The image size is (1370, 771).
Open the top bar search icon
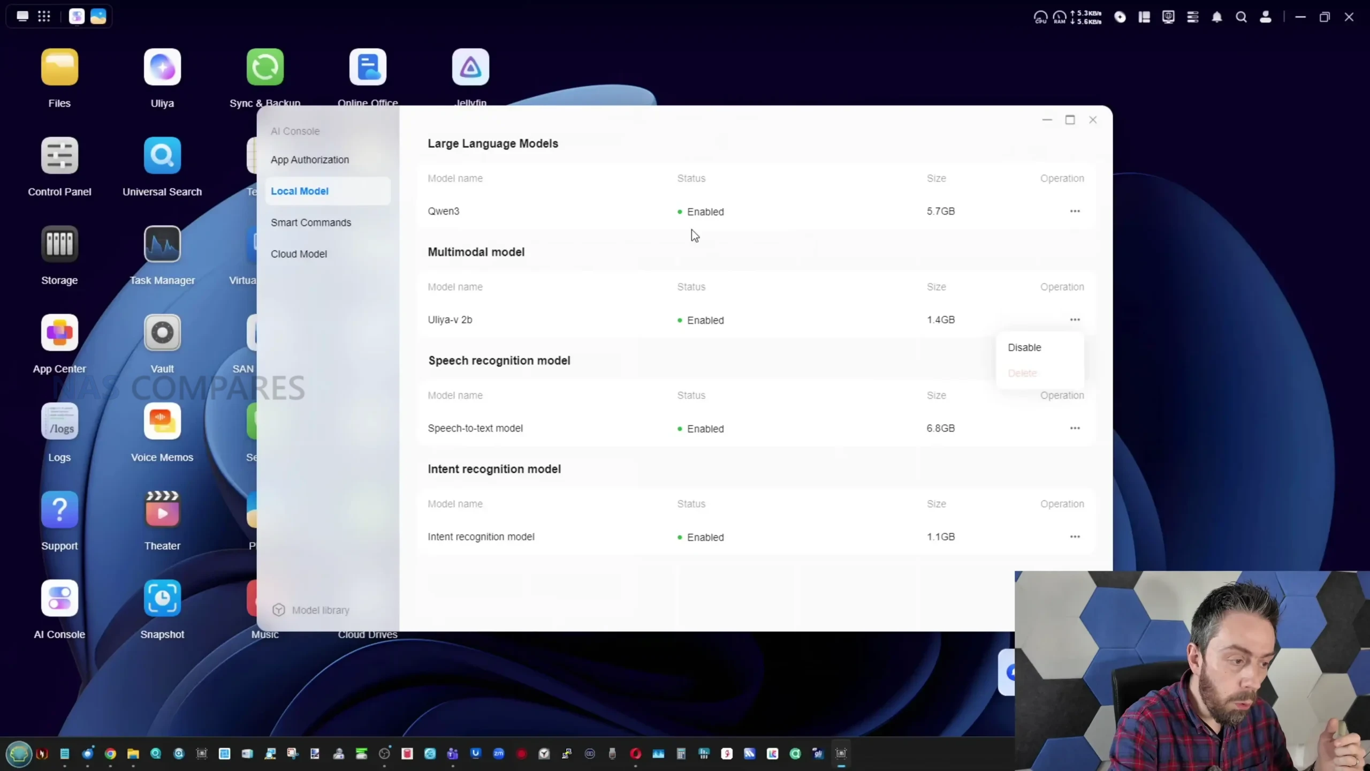point(1241,17)
